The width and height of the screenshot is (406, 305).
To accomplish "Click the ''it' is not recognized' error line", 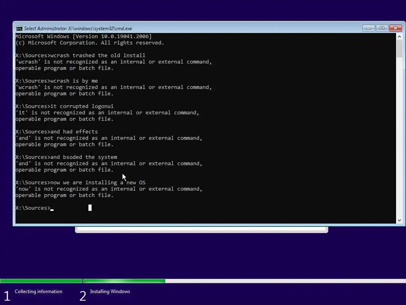I will click(x=107, y=113).
